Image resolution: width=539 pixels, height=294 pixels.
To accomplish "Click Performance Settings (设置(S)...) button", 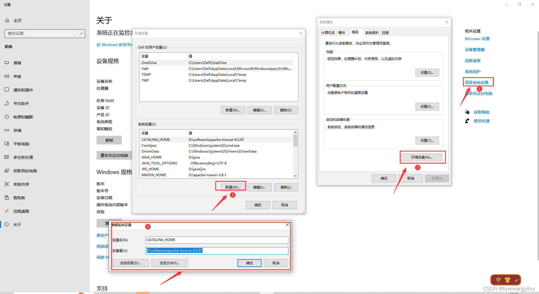I will pyautogui.click(x=427, y=72).
